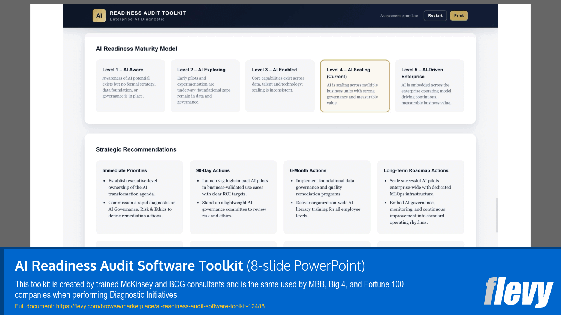
Task: Click 'Early pilots and experimentation' description
Action: [x=204, y=90]
